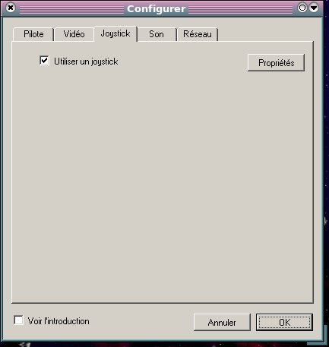Click the circle window icon in title bar
This screenshot has width=329, height=347.
click(302, 8)
